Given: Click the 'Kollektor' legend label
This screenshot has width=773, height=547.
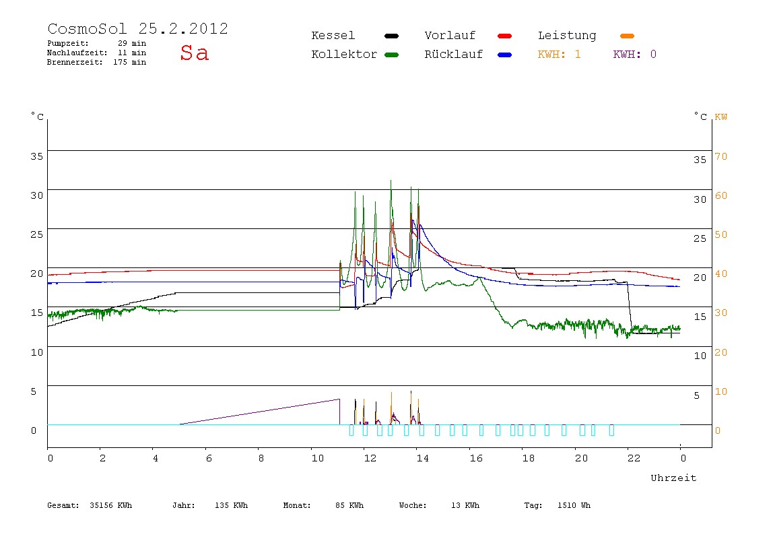Looking at the screenshot, I should coord(344,55).
